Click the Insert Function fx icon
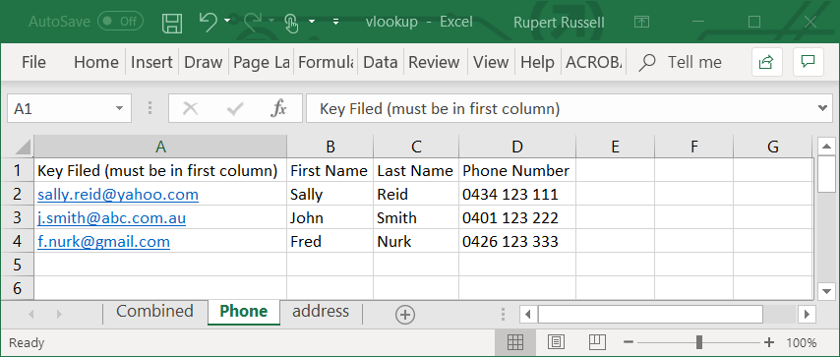The width and height of the screenshot is (840, 357). point(278,109)
